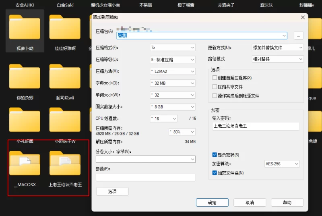
Task: Click the 输入密码 text field
Action: pos(256,126)
